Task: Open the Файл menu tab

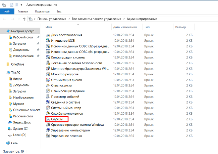Action: 7,11
